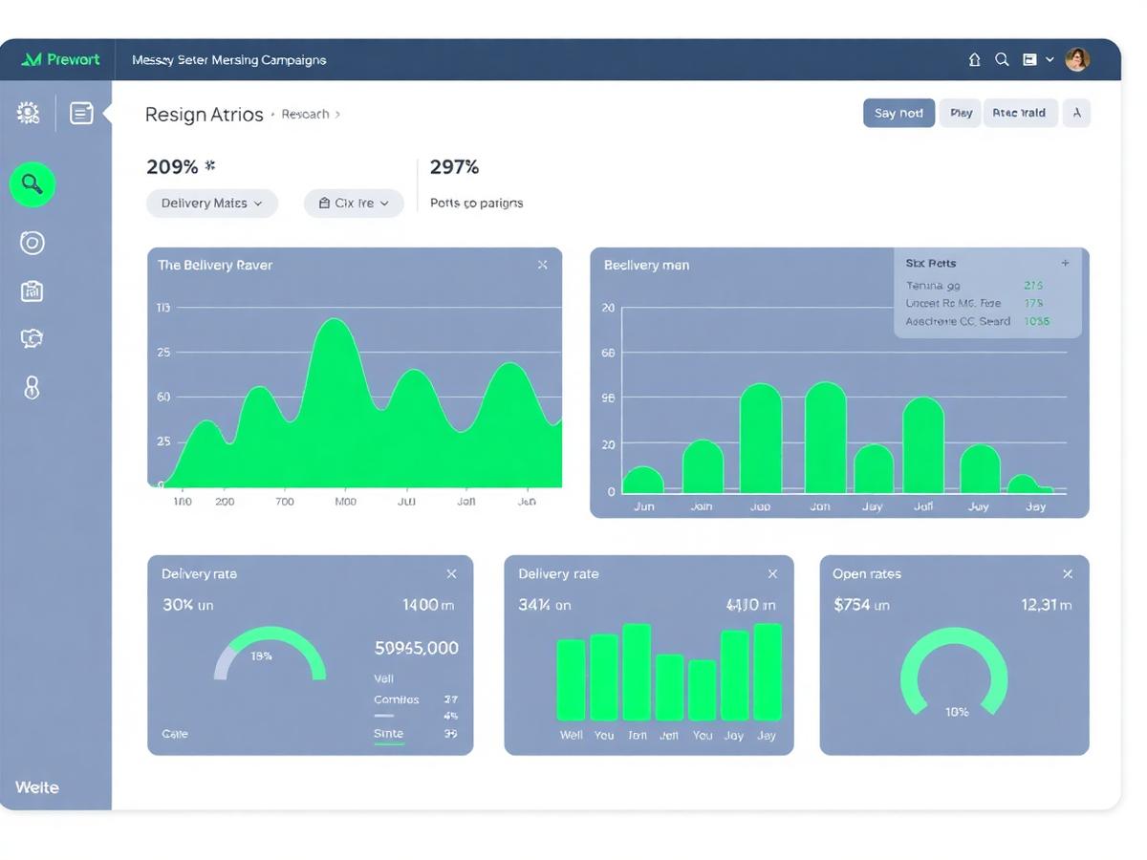Close the second Delivery rate bar card
1147x860 pixels.
[772, 574]
